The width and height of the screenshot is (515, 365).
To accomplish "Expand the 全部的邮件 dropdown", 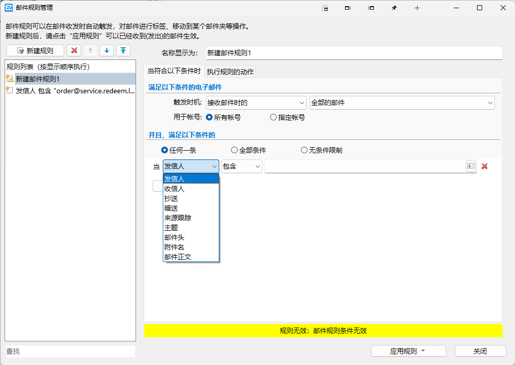I will coord(402,103).
